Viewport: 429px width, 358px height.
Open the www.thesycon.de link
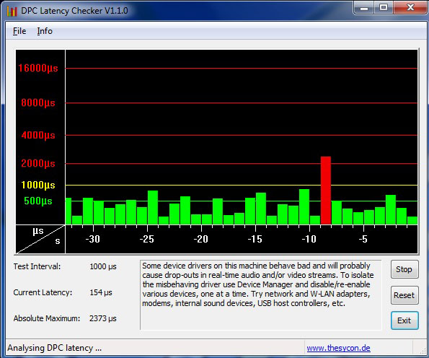point(338,348)
